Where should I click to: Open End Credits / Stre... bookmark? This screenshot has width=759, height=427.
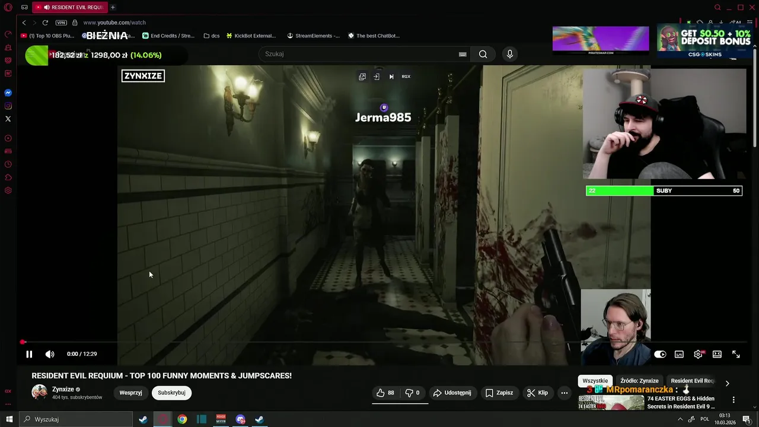pos(168,36)
